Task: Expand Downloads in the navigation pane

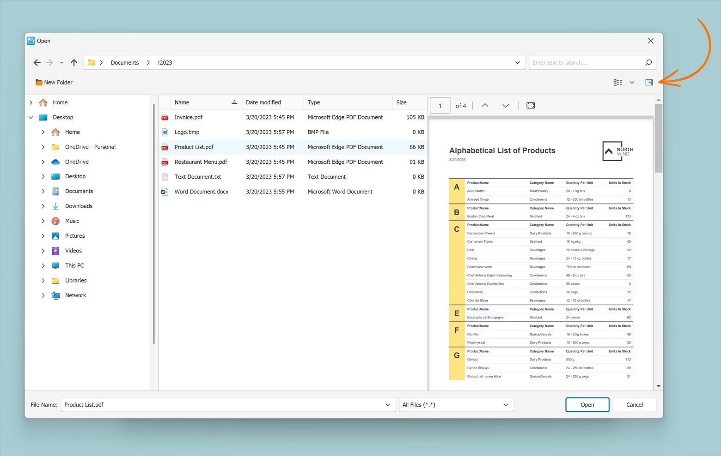Action: pyautogui.click(x=43, y=206)
